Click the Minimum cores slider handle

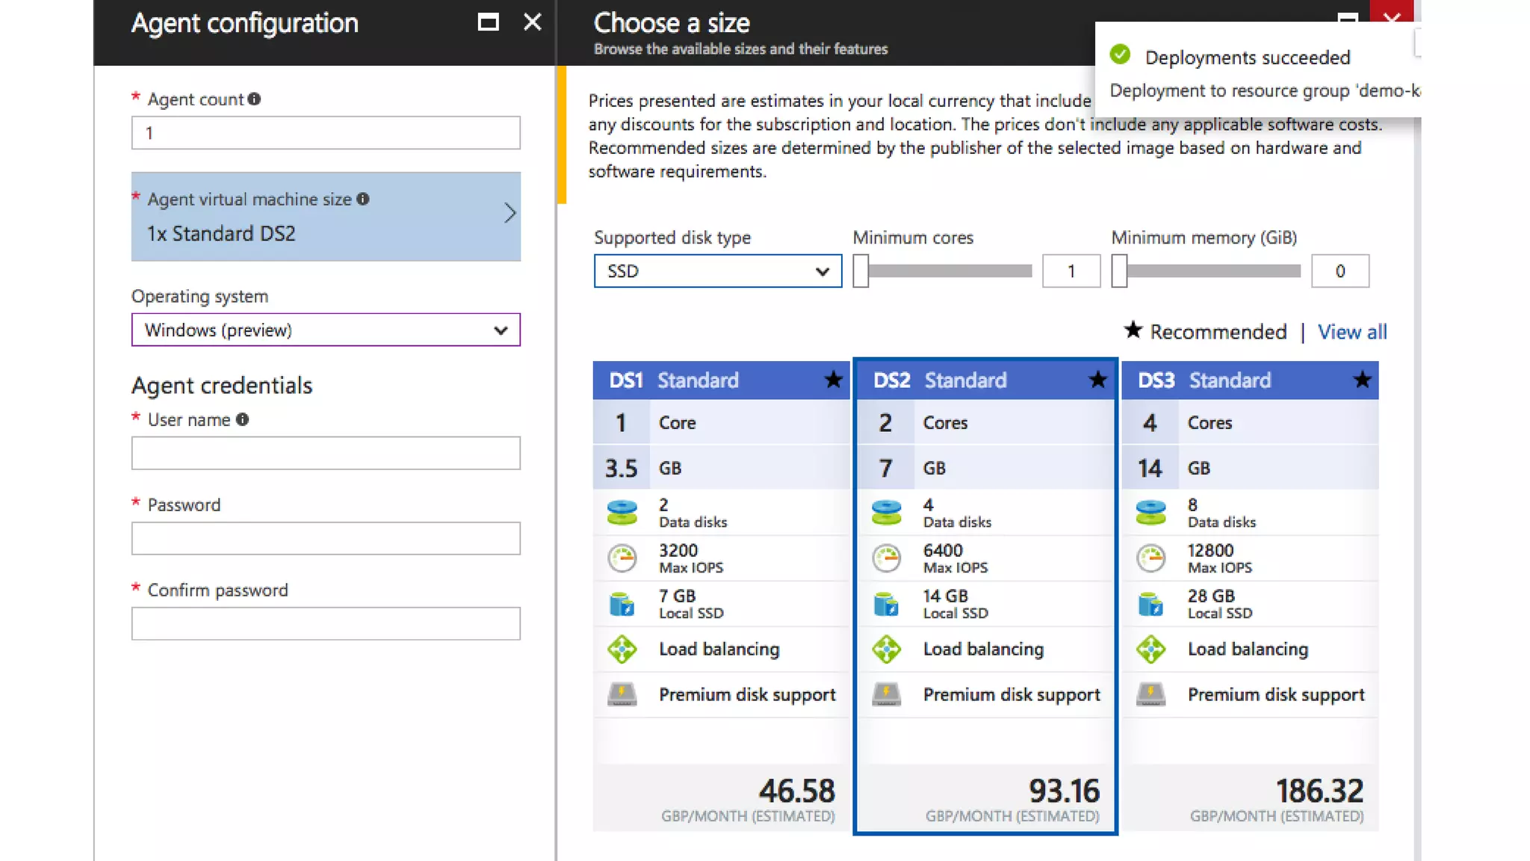[x=861, y=271]
